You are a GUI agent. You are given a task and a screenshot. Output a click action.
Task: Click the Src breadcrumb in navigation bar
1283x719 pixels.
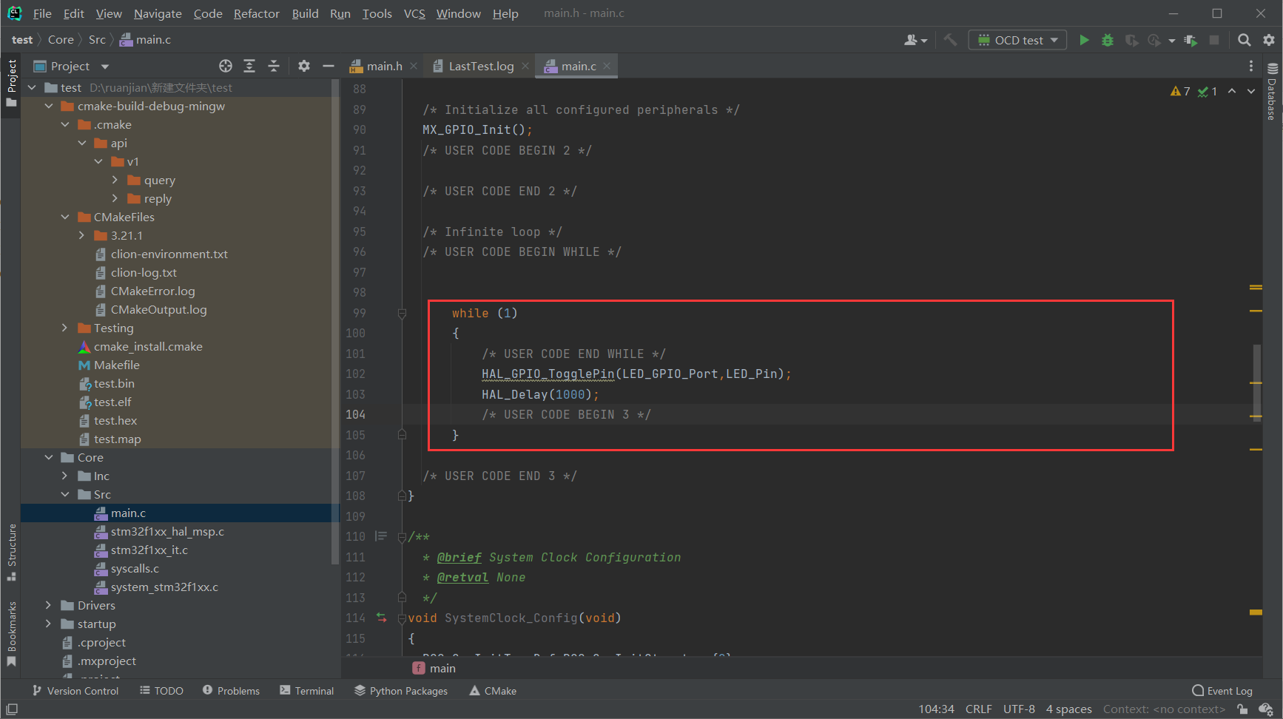(x=97, y=40)
